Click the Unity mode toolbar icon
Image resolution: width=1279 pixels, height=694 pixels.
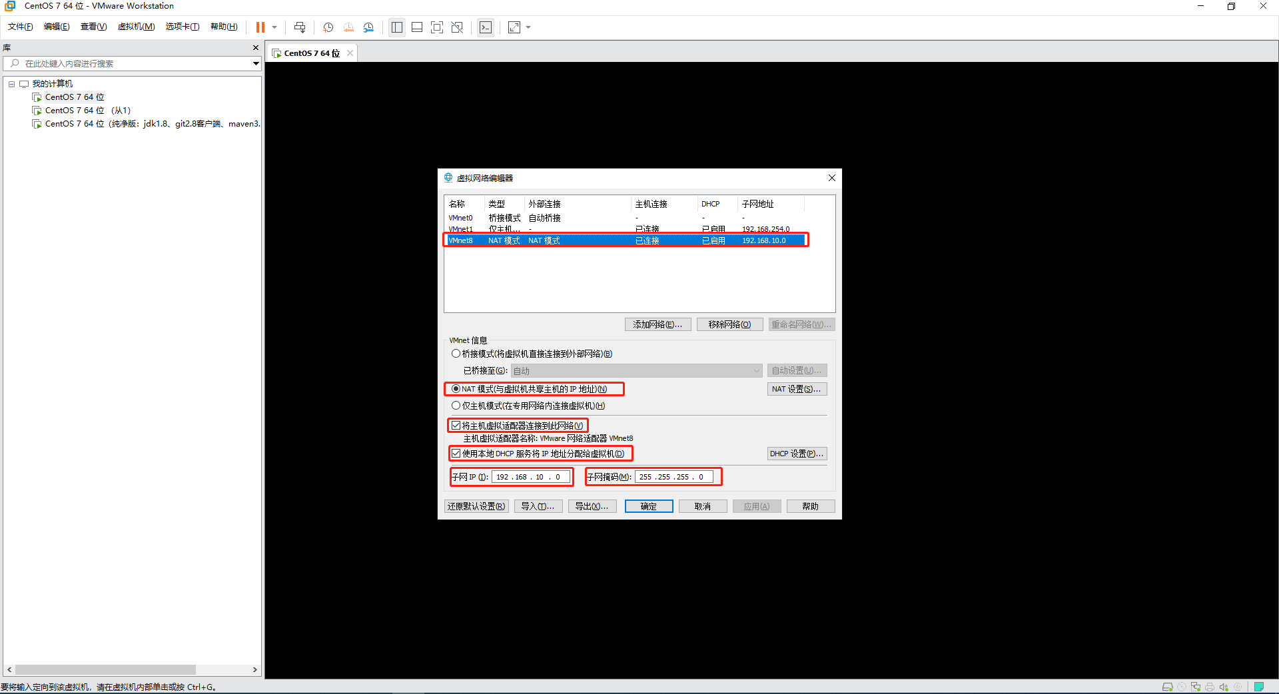click(x=457, y=27)
